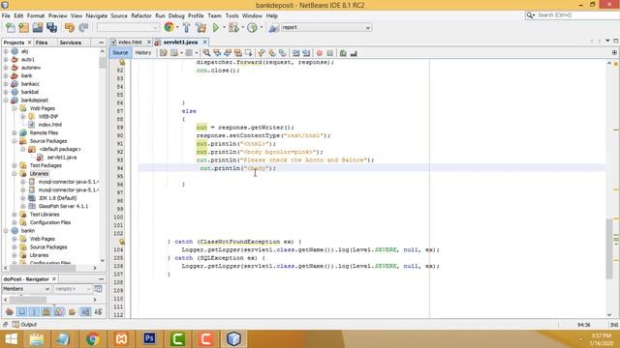Open Chrome from the Windows taskbar
The image size is (620, 348).
(x=93, y=338)
